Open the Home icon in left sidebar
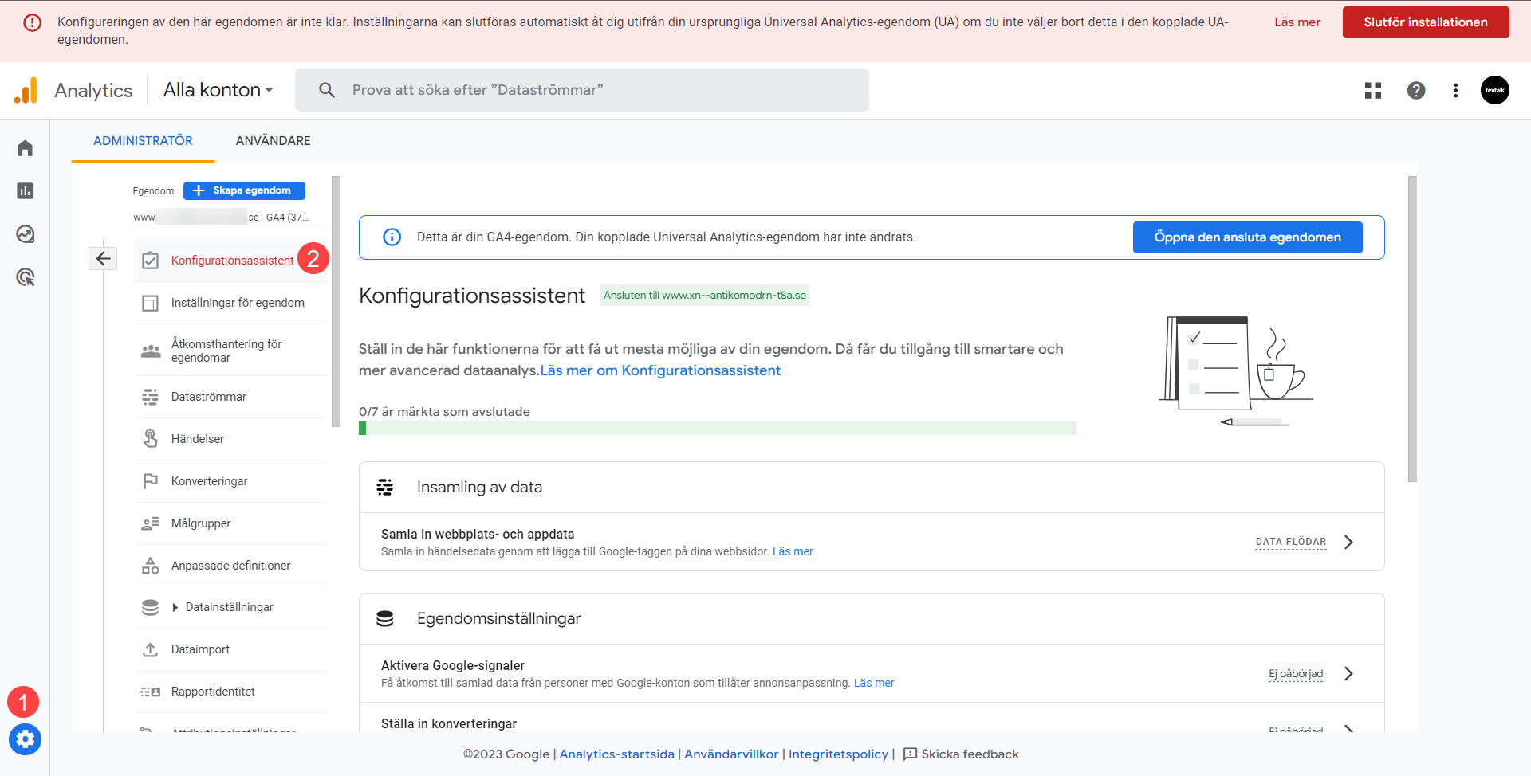This screenshot has height=776, width=1531. (26, 148)
